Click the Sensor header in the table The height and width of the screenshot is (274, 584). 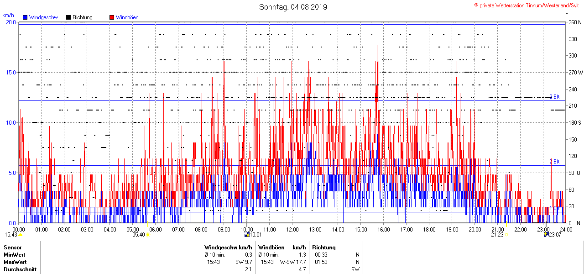12,248
